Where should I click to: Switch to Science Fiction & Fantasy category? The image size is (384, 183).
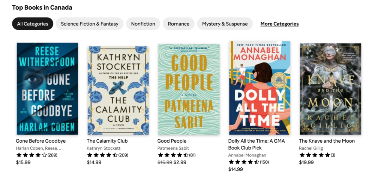pyautogui.click(x=90, y=24)
